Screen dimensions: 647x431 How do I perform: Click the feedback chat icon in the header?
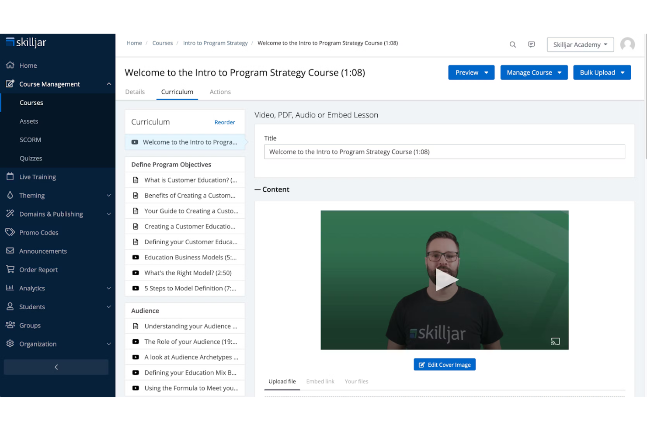(531, 45)
